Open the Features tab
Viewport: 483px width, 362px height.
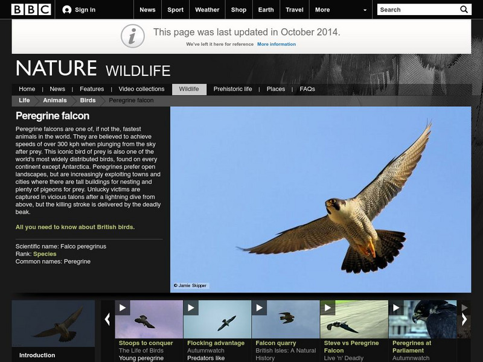tap(92, 89)
